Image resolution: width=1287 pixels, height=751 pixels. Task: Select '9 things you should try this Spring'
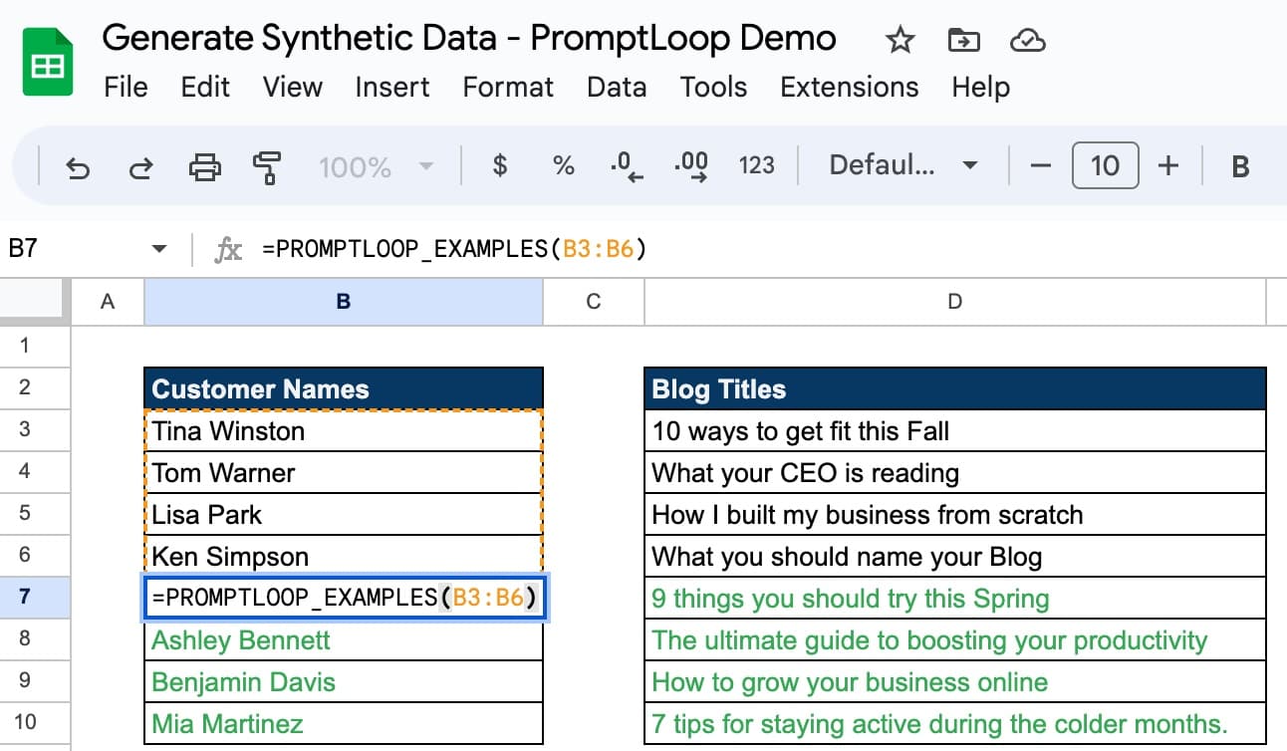(x=955, y=598)
